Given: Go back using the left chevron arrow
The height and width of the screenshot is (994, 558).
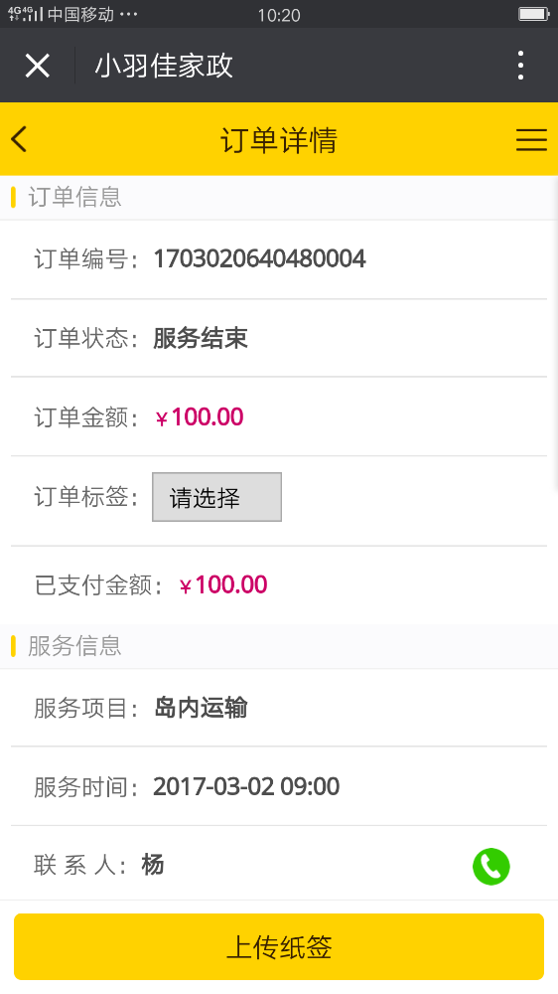Looking at the screenshot, I should tap(19, 139).
